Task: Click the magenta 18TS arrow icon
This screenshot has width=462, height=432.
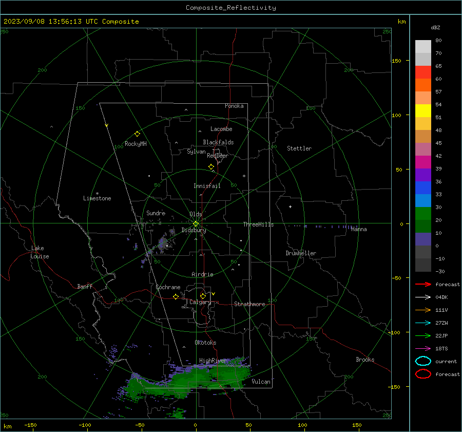Action: (x=423, y=349)
